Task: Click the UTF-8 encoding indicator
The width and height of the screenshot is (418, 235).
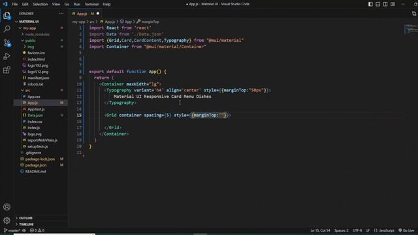Action: (x=357, y=230)
